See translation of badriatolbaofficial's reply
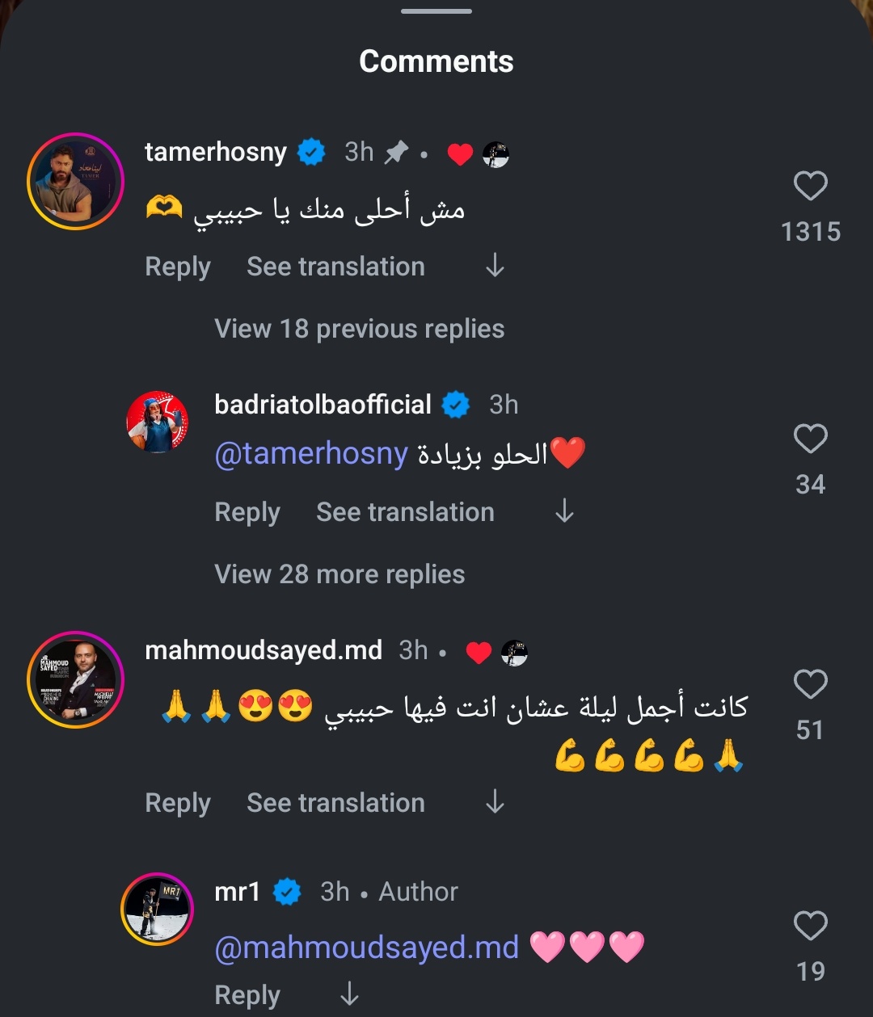The height and width of the screenshot is (1017, 873). pos(405,512)
